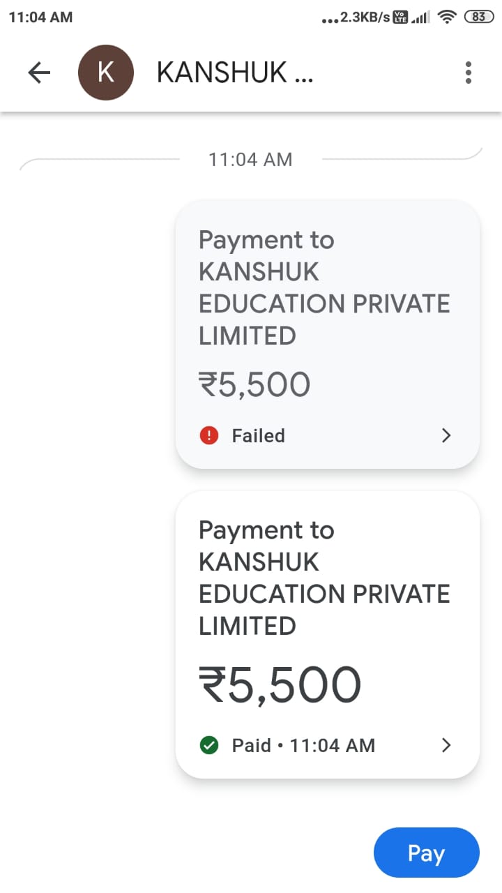Tap the Failed status label
The height and width of the screenshot is (893, 502).
click(258, 435)
